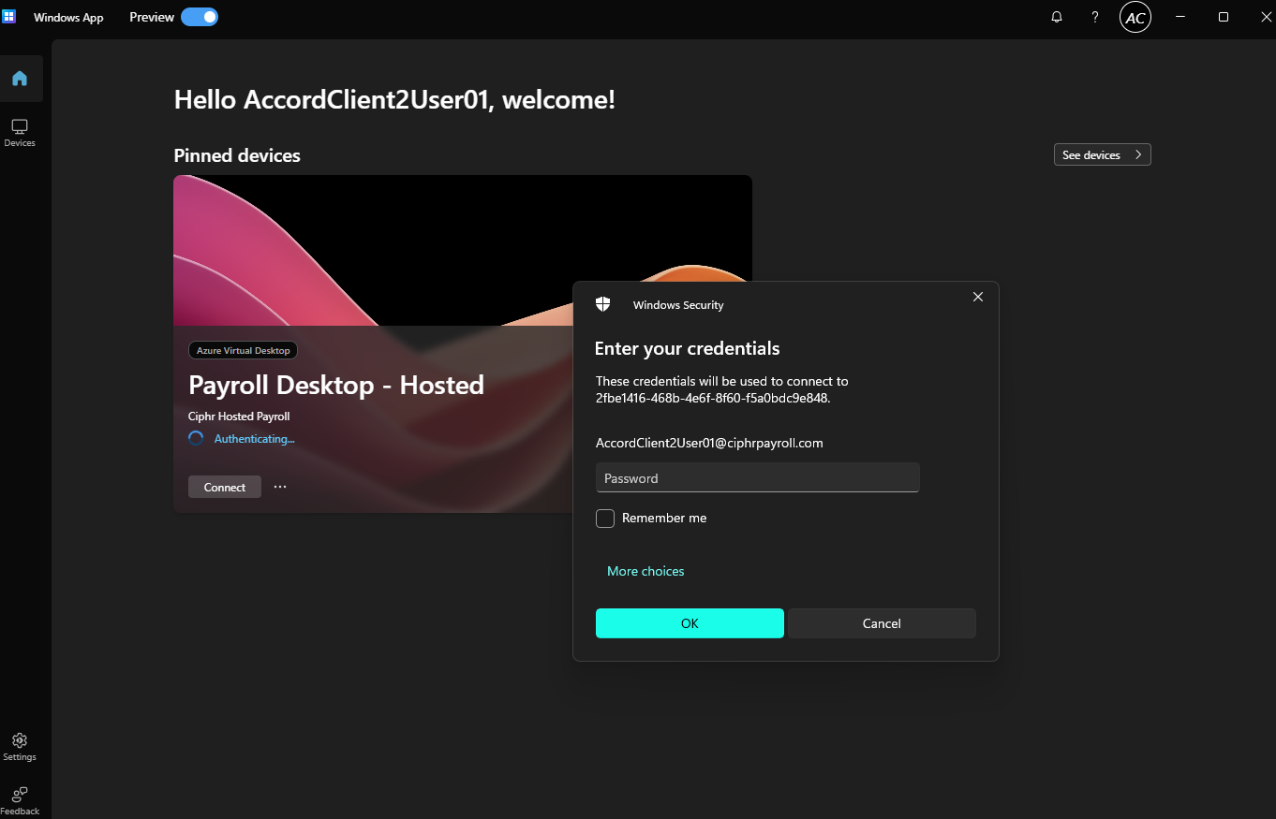Toggle the Preview switch off
Image resolution: width=1276 pixels, height=819 pixels.
click(x=200, y=17)
